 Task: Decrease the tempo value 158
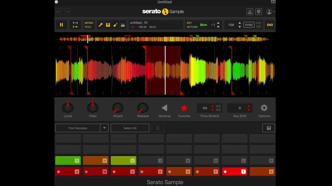click(240, 27)
